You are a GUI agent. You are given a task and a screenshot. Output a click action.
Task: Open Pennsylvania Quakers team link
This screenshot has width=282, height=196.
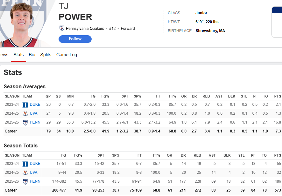[85, 29]
